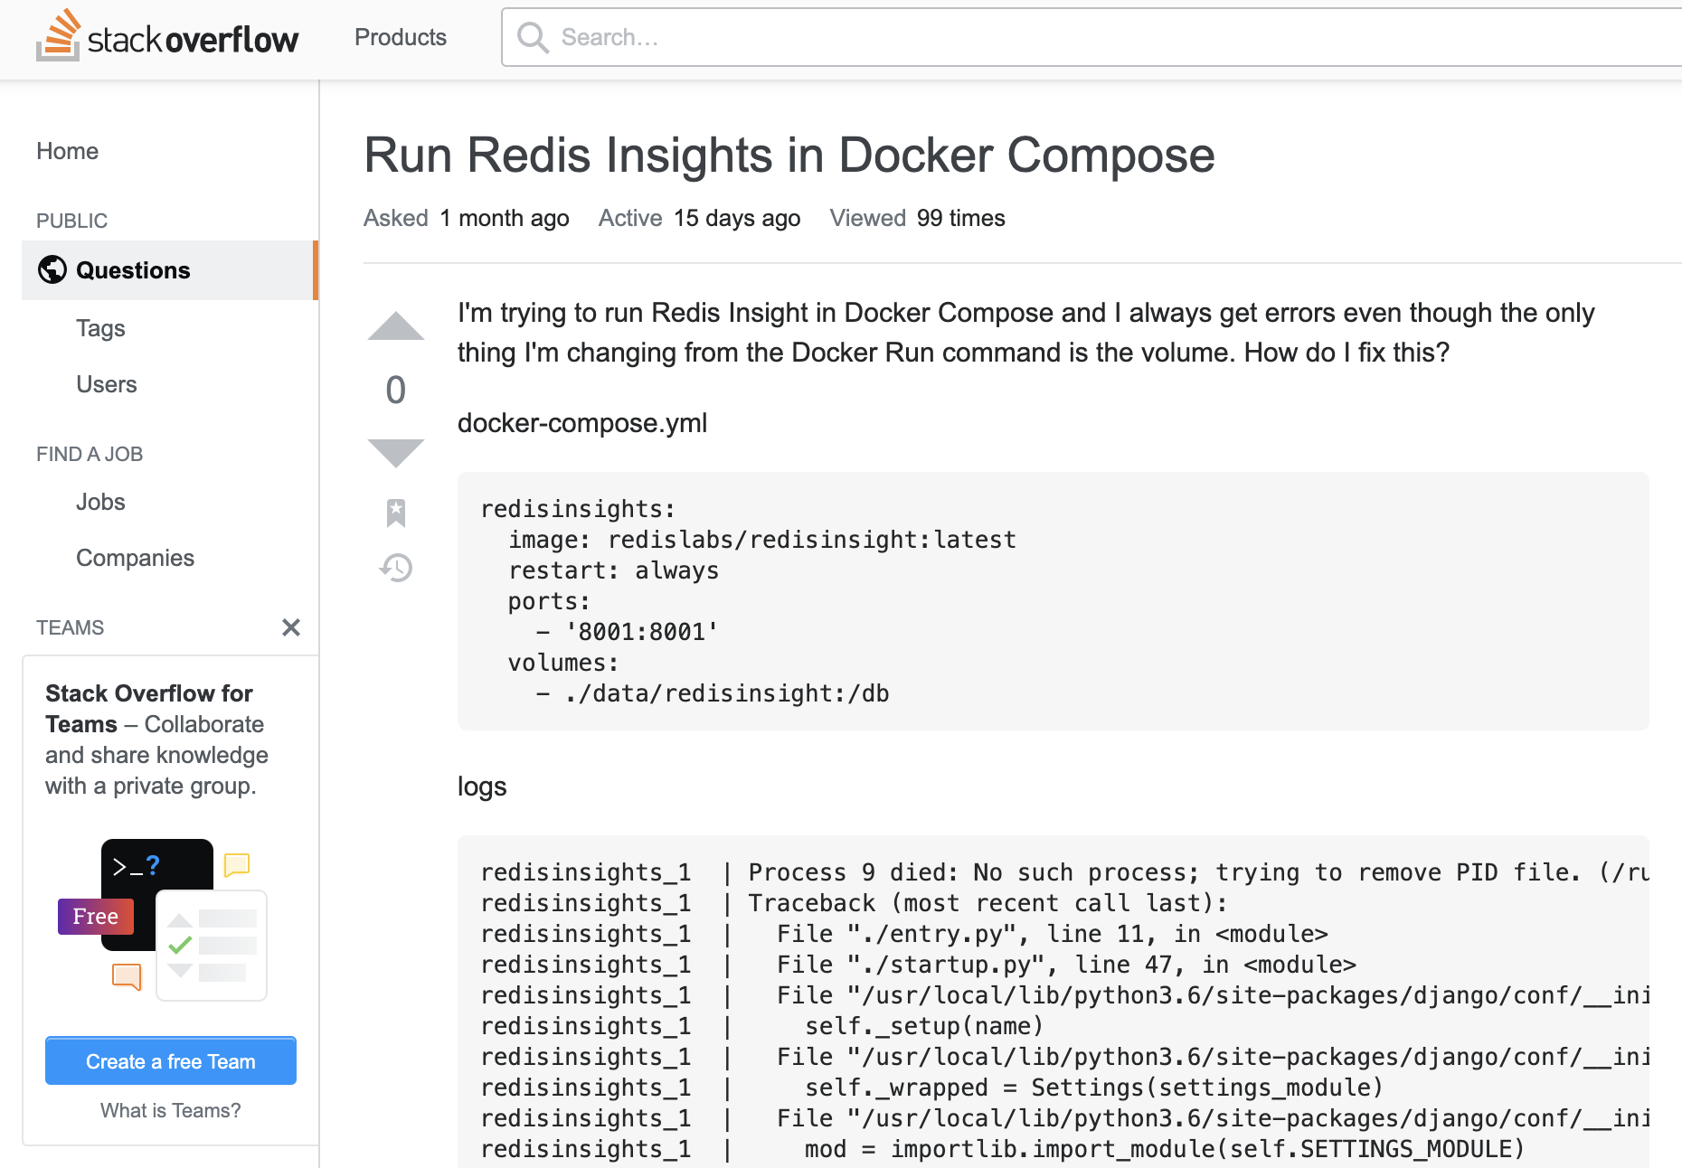Open the What is Teams link
The image size is (1682, 1168).
pyautogui.click(x=170, y=1110)
